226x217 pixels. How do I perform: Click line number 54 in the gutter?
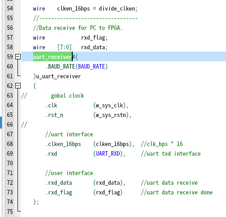click(x=10, y=8)
